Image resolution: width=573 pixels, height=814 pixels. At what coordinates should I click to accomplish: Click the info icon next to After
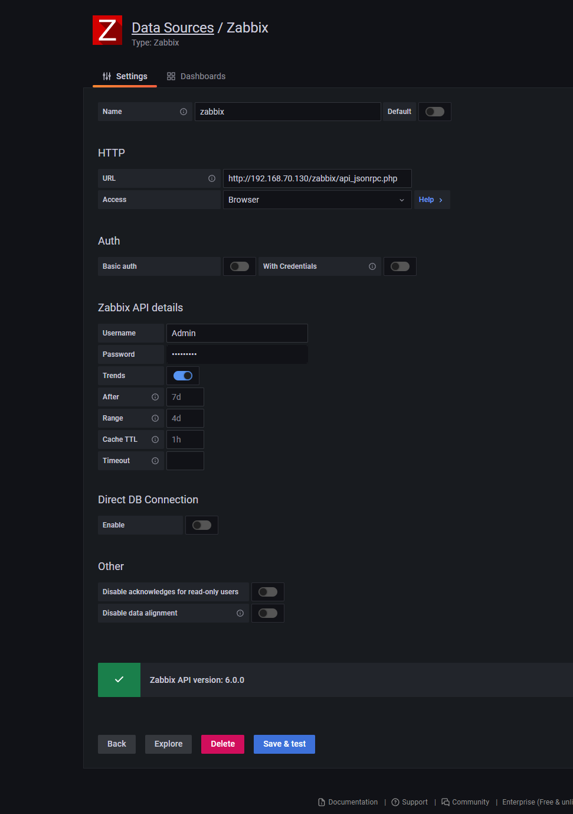click(155, 397)
